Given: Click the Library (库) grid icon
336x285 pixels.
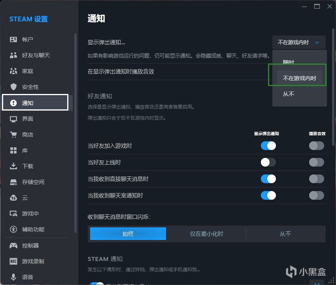Looking at the screenshot, I should 13,150.
